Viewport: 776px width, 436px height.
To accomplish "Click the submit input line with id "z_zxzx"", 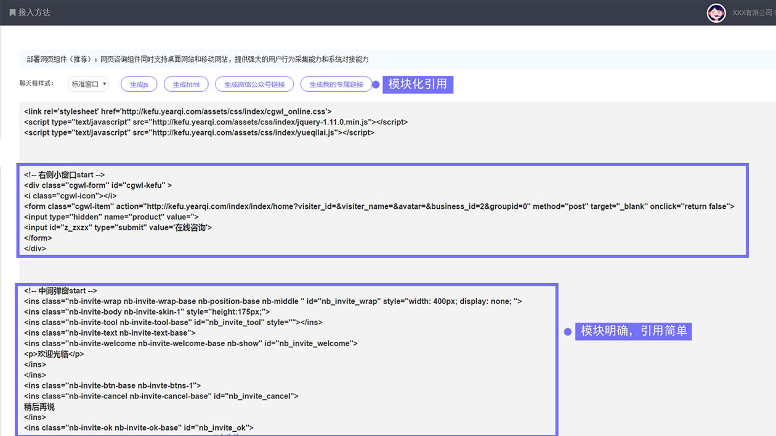I will coord(118,227).
